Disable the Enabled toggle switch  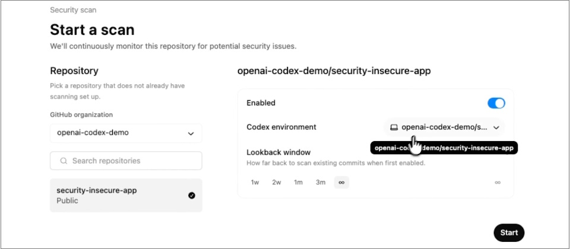tap(496, 103)
